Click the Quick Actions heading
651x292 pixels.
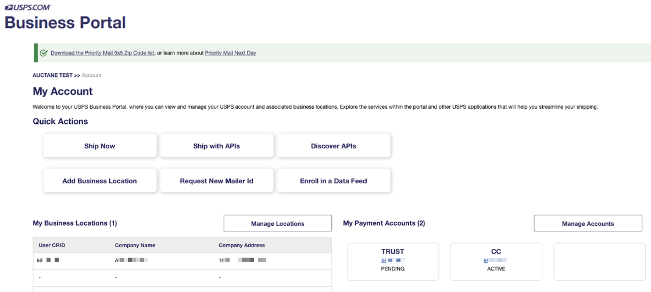pos(60,122)
